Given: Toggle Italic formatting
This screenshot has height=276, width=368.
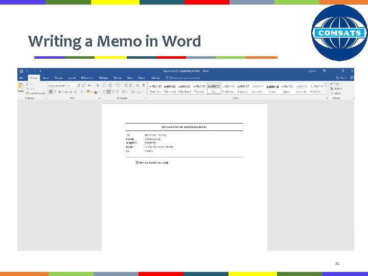Looking at the screenshot, I should pyautogui.click(x=55, y=92).
